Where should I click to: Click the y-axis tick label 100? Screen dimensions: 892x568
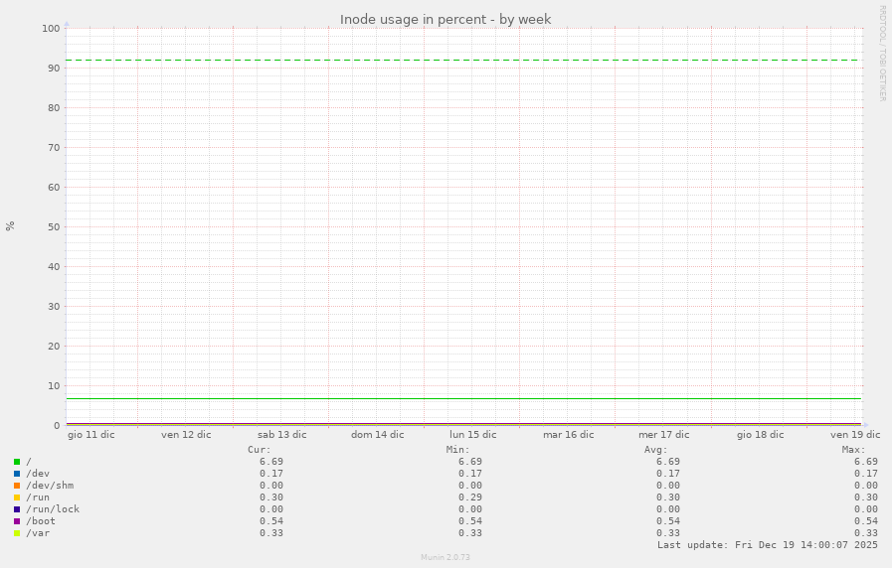click(51, 29)
